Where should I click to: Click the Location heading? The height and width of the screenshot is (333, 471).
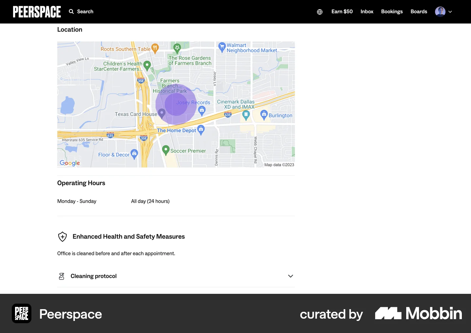70,30
